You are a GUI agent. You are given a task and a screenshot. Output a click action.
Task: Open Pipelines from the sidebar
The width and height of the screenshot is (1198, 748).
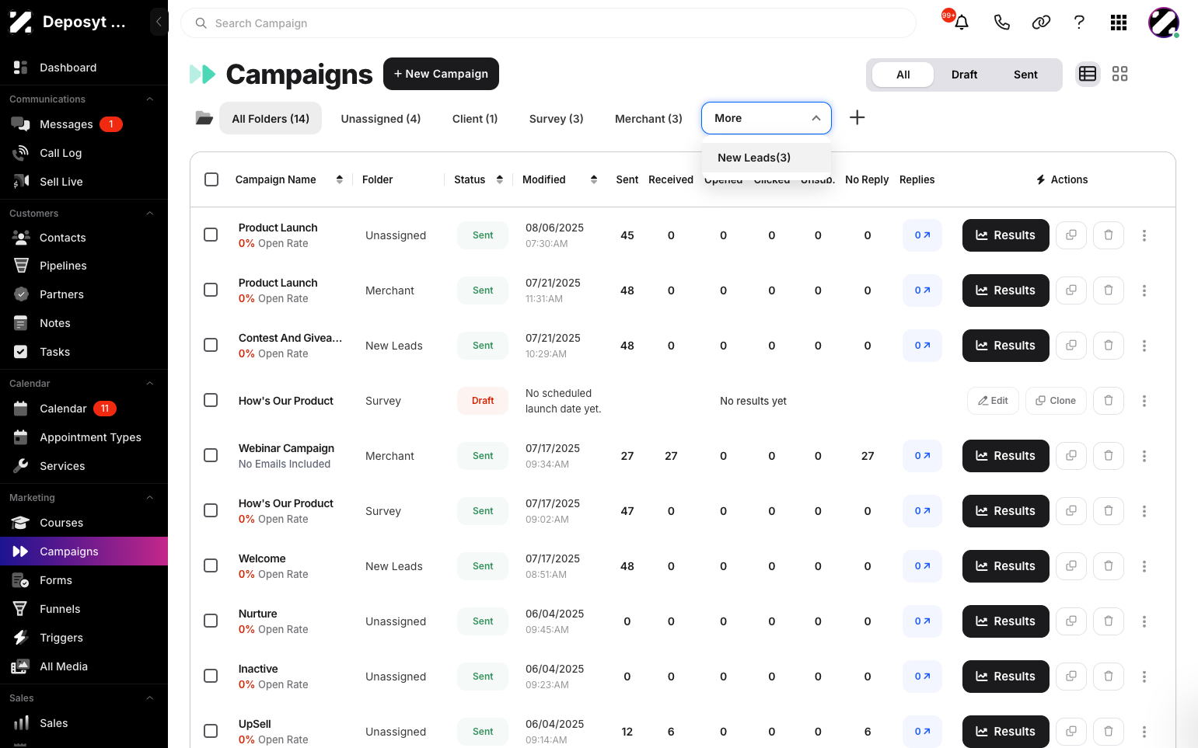coord(84,266)
